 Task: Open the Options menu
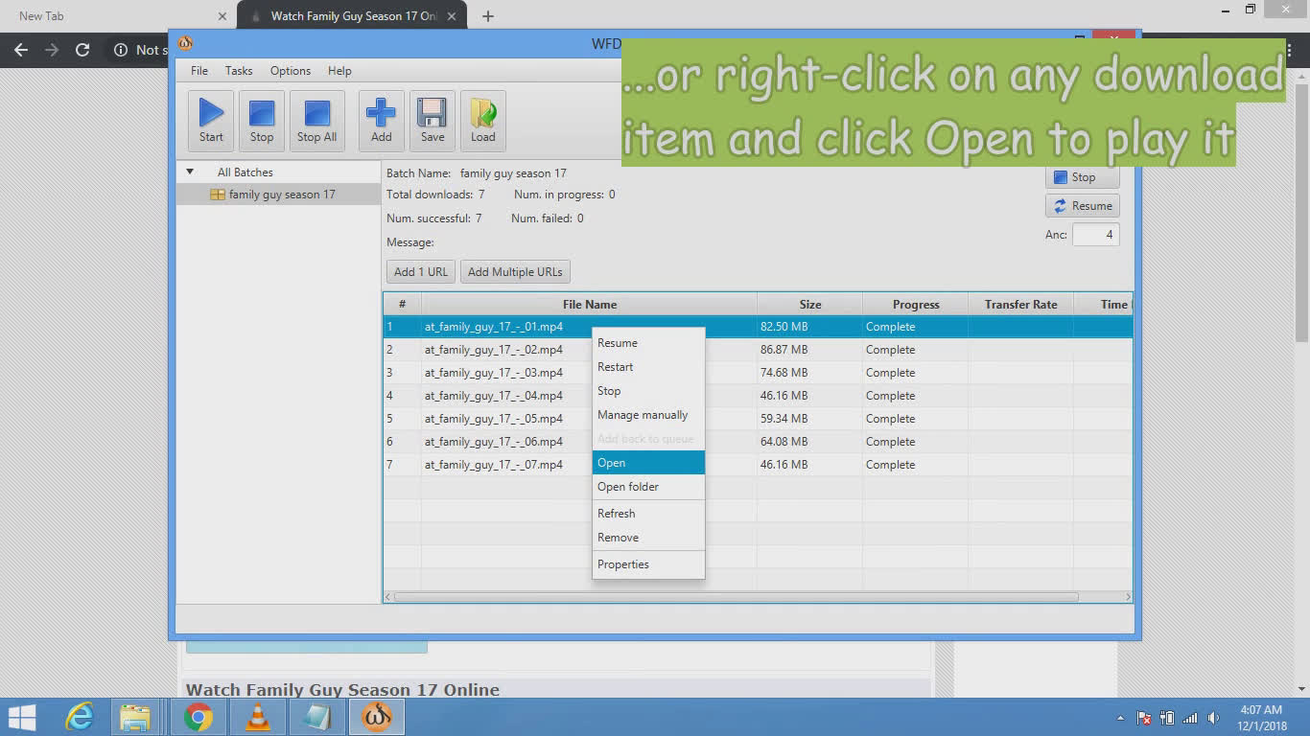(x=291, y=71)
